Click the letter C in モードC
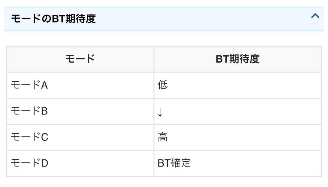This screenshot has width=328, height=187. coord(45,138)
